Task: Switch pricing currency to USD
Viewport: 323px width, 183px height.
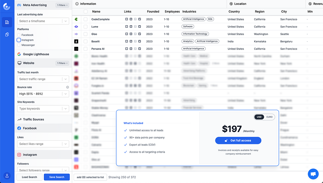Action: tap(259, 117)
